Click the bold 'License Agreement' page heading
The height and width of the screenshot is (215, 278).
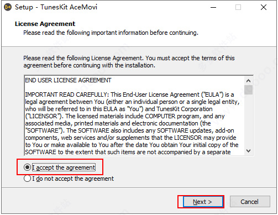click(x=45, y=24)
